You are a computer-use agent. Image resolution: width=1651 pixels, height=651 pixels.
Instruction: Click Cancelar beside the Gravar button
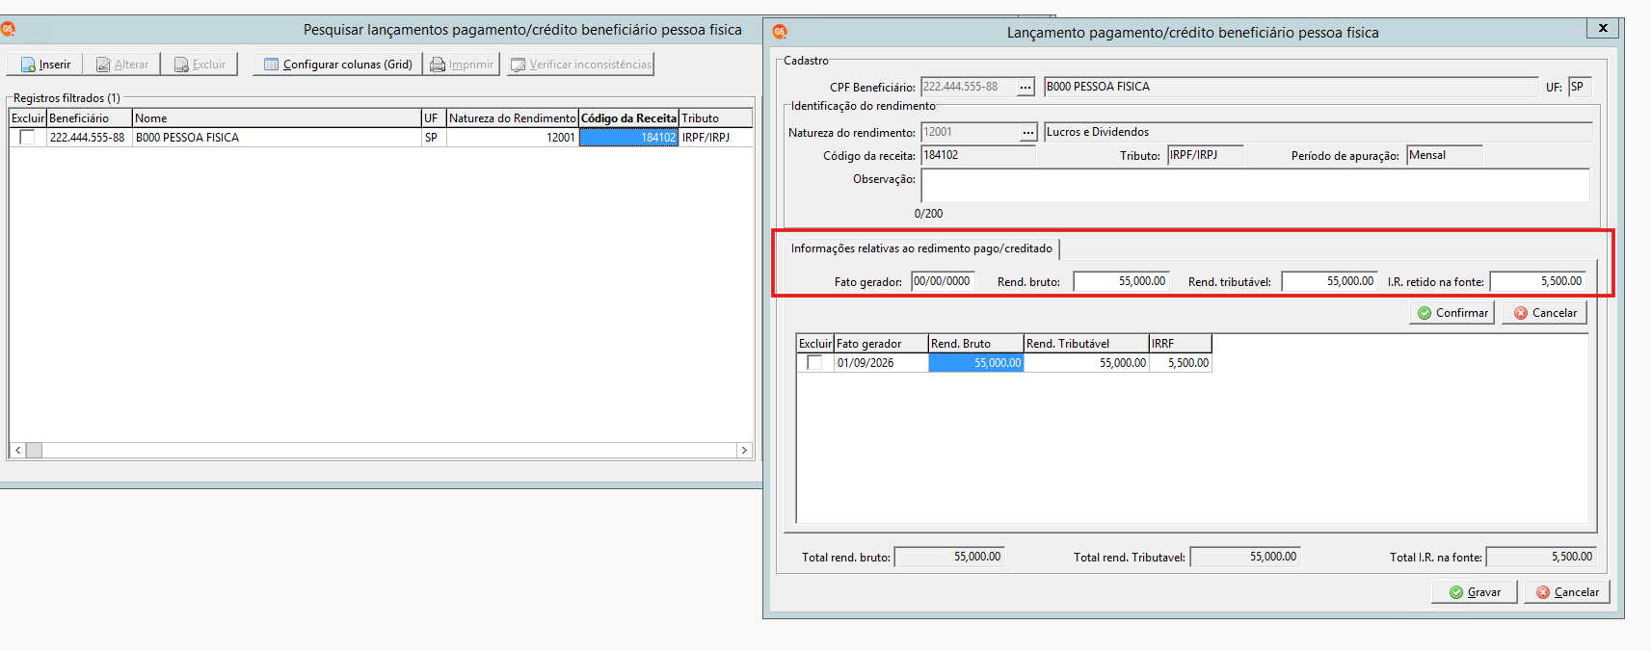click(x=1567, y=592)
